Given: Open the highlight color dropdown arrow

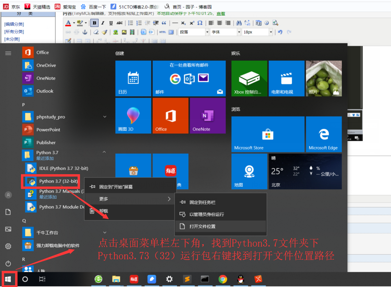Looking at the screenshot, I should [x=86, y=23].
